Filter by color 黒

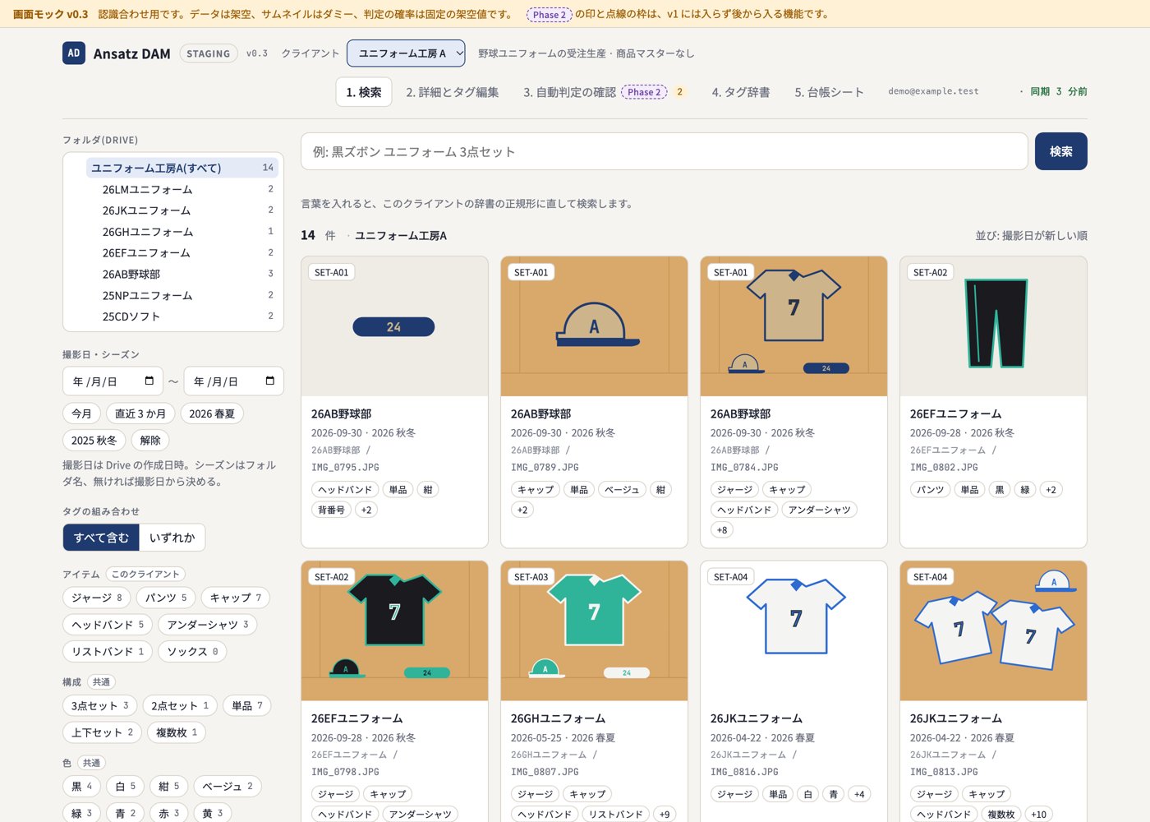[x=82, y=787]
